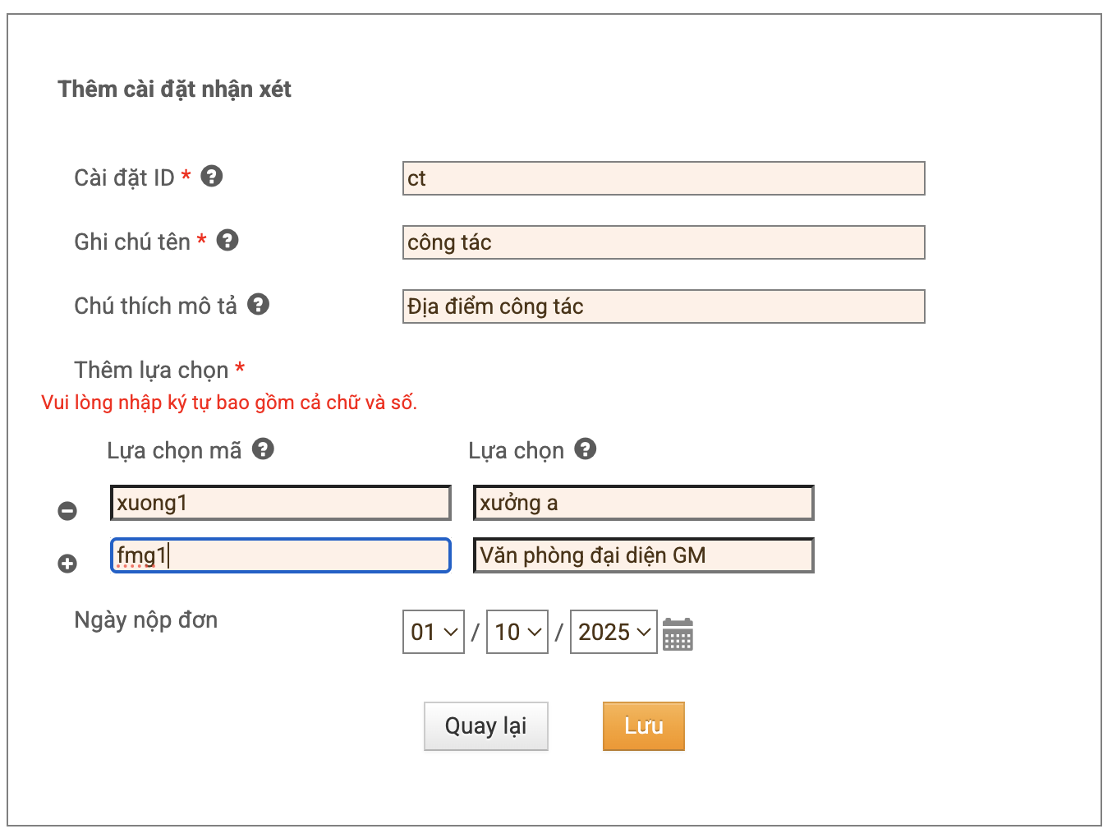
Task: Open the day dropdown showing 01
Action: click(434, 632)
